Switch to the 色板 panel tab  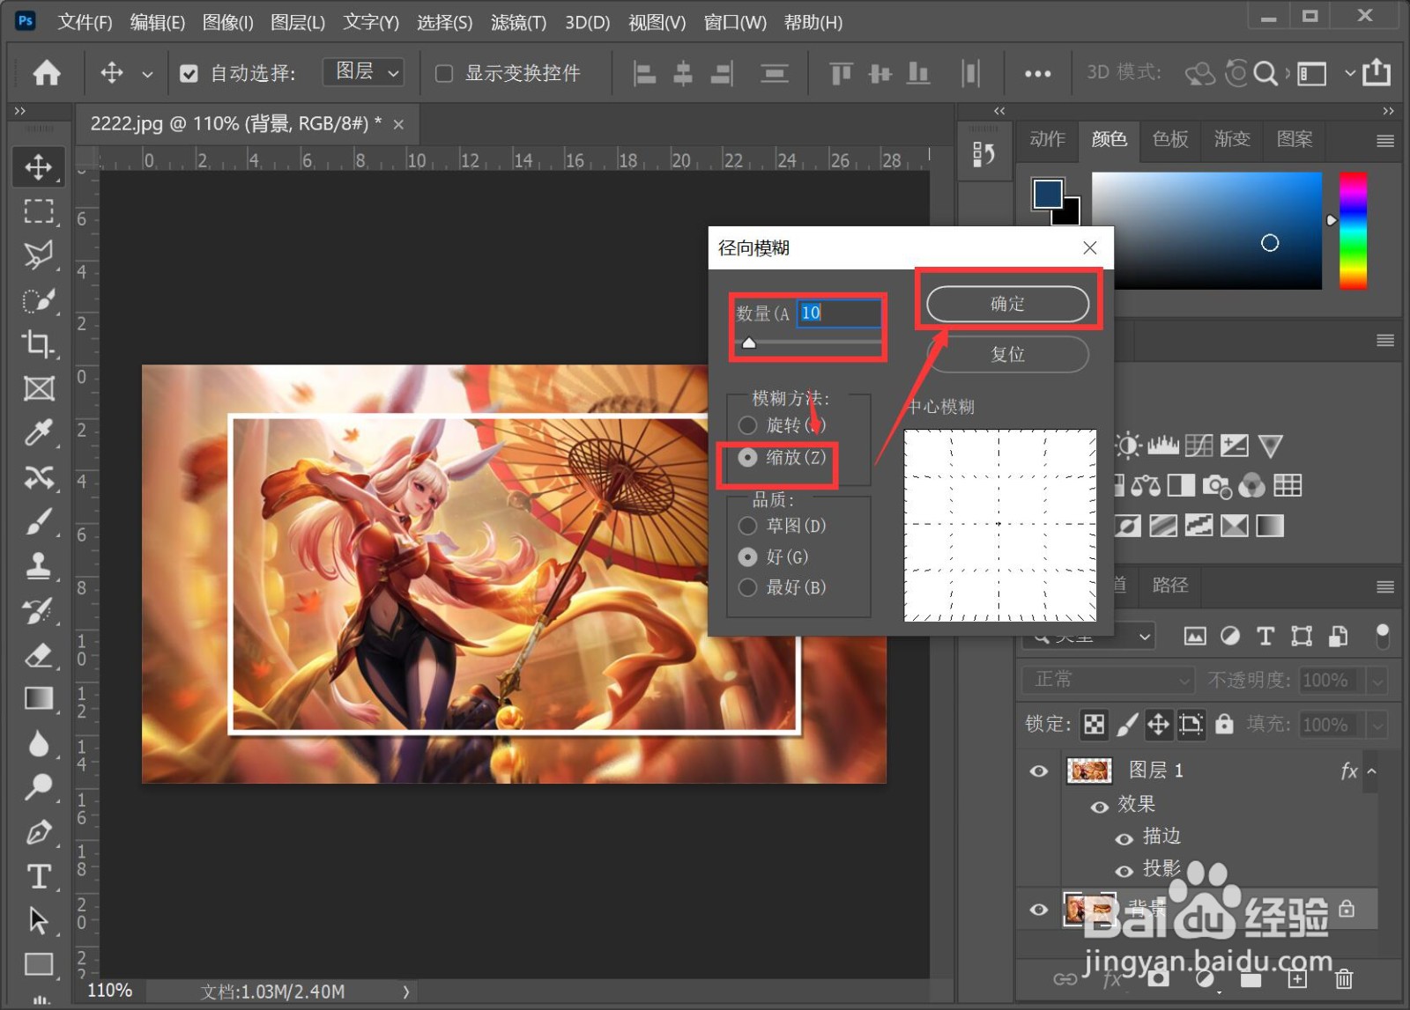(1170, 139)
